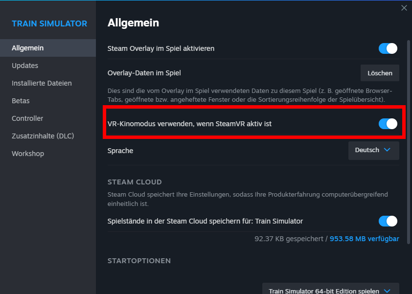Click the TRAIN SIMULATOR title header
The image size is (412, 294).
49,23
